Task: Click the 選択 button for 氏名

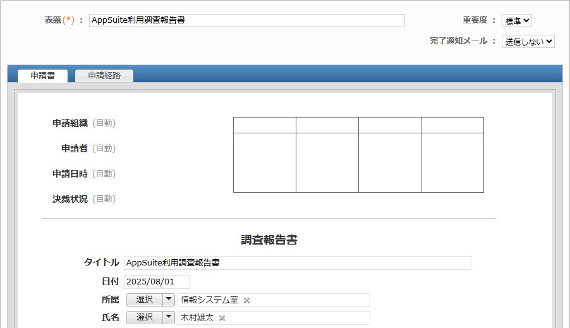Action: [145, 317]
